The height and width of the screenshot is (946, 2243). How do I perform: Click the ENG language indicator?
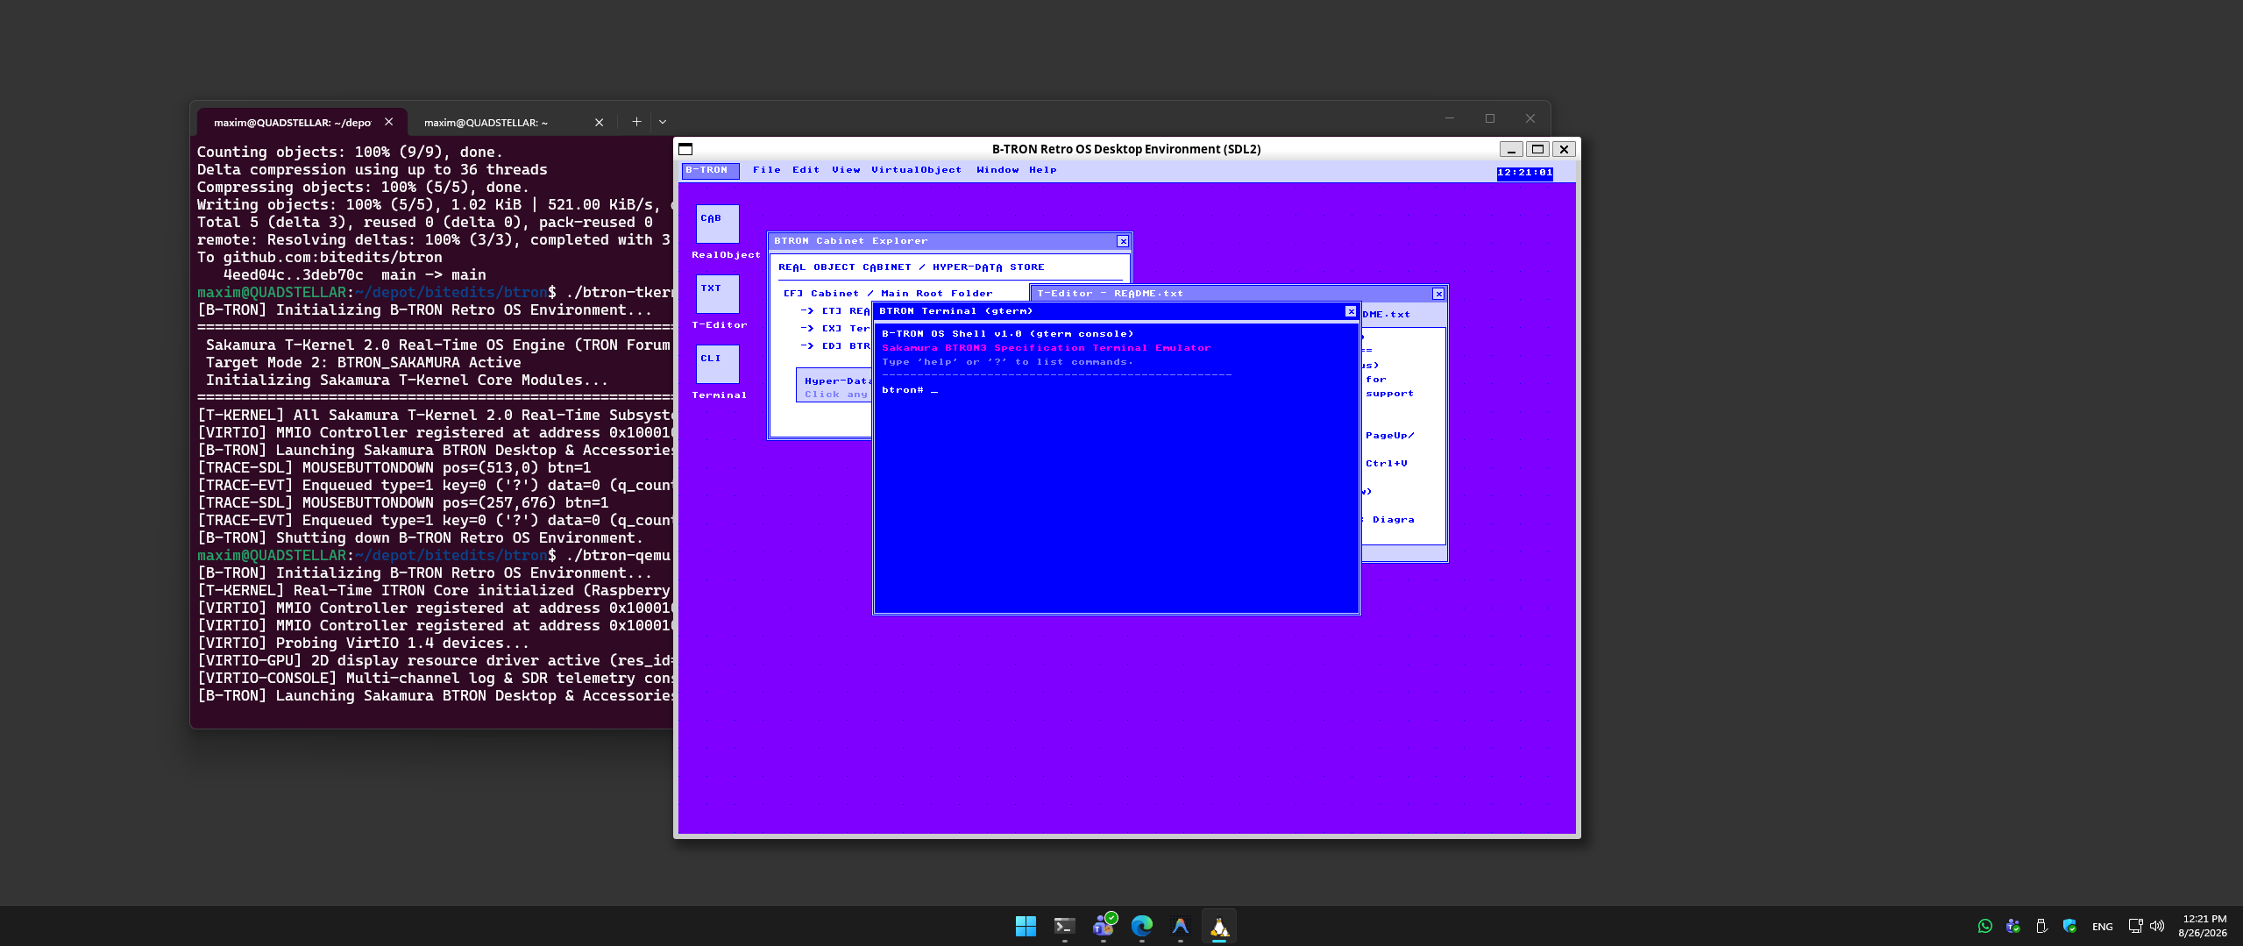(x=2102, y=927)
